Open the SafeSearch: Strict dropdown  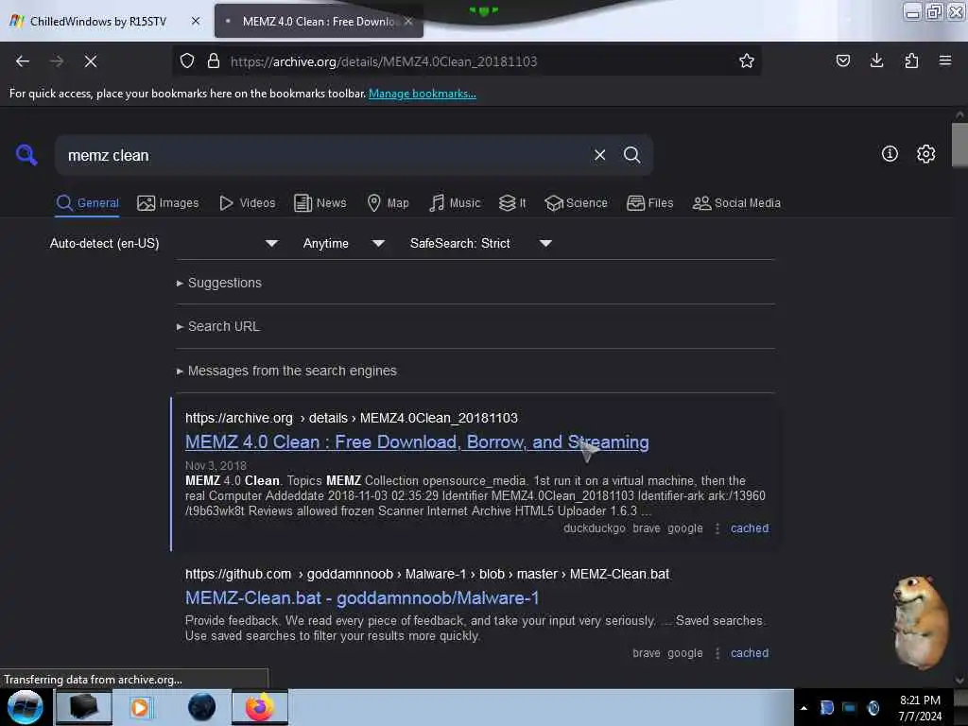click(480, 243)
